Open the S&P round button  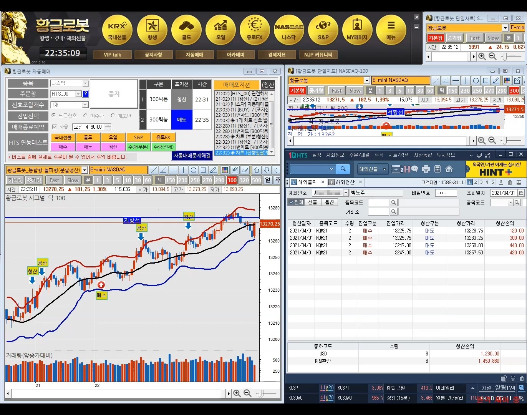323,30
